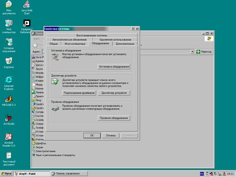Click the Профили оборудования button

pyautogui.click(x=114, y=118)
